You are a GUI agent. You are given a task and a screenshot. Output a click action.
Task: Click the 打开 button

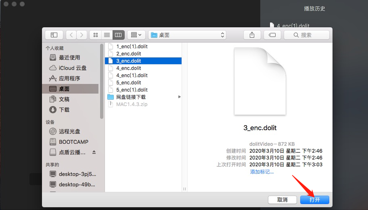[x=314, y=200]
